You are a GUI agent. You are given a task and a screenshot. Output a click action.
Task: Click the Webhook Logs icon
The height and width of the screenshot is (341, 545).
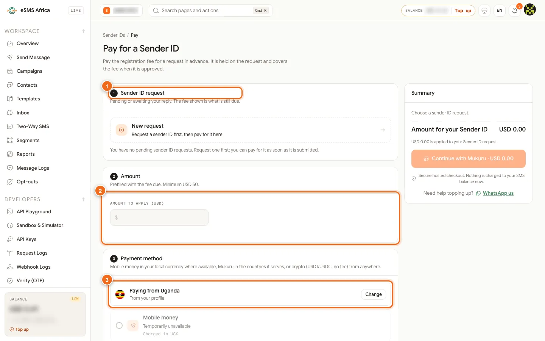click(10, 267)
